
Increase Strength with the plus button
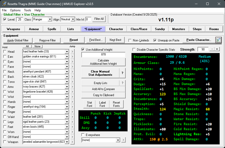click(x=217, y=49)
